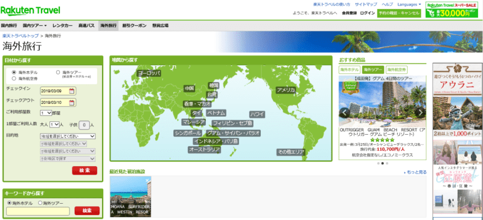The width and height of the screenshot is (483, 220).
Task: Open the check-out calendar icon
Action: point(72,102)
